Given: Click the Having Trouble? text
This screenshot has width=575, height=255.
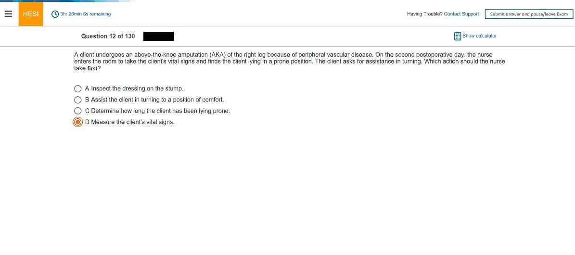Looking at the screenshot, I should [424, 14].
